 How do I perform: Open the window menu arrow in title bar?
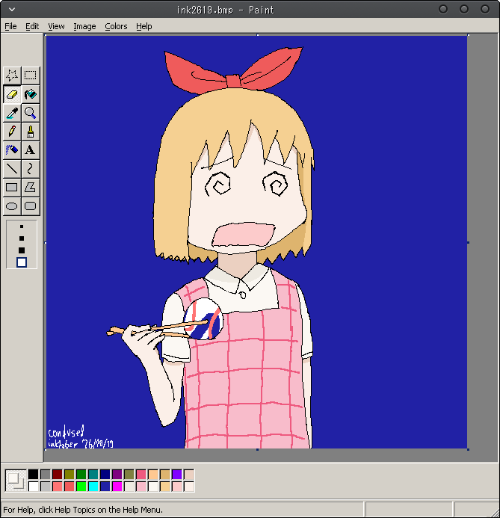(x=12, y=10)
